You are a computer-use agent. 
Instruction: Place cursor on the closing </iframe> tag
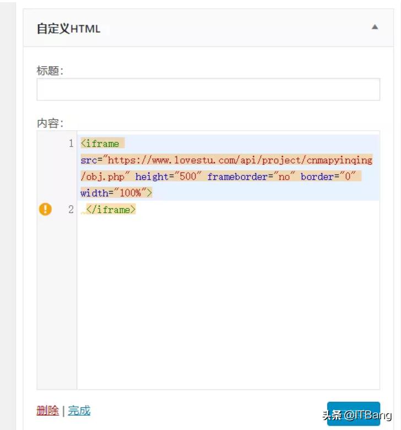[111, 209]
